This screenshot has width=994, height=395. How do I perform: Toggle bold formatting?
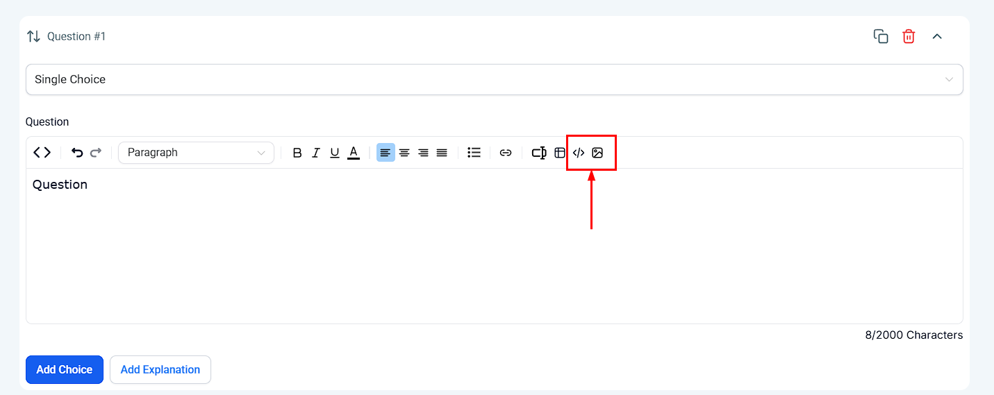click(297, 153)
